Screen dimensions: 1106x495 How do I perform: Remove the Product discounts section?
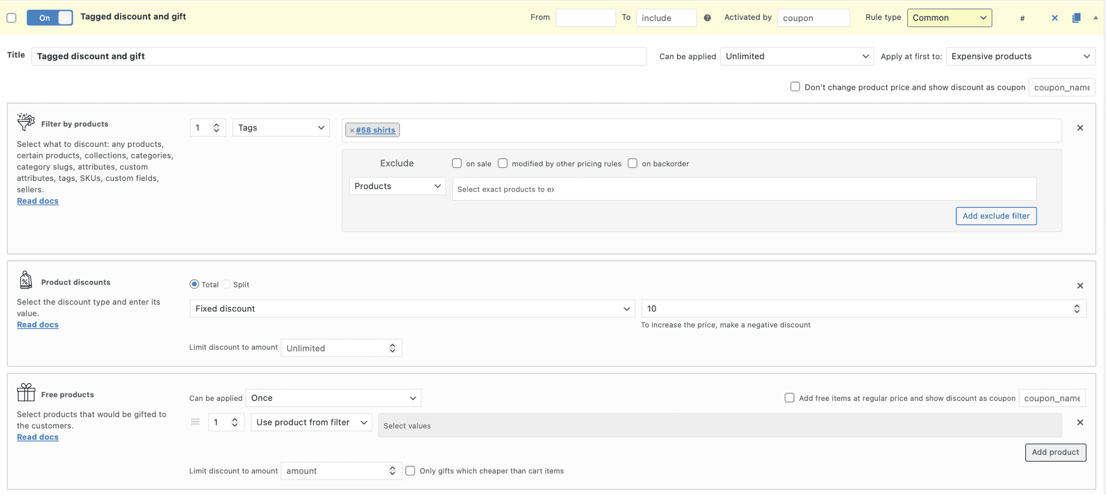pos(1080,286)
